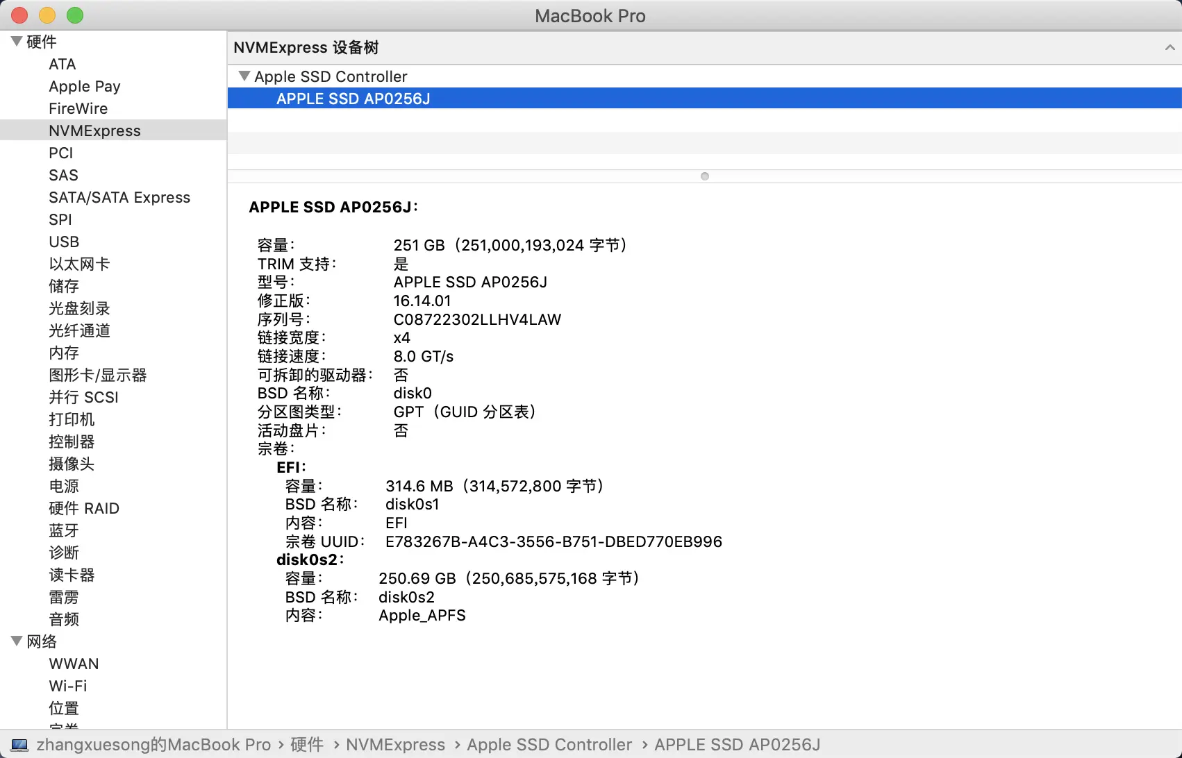This screenshot has width=1182, height=758.
Task: Select SPI in the sidebar
Action: pos(60,219)
